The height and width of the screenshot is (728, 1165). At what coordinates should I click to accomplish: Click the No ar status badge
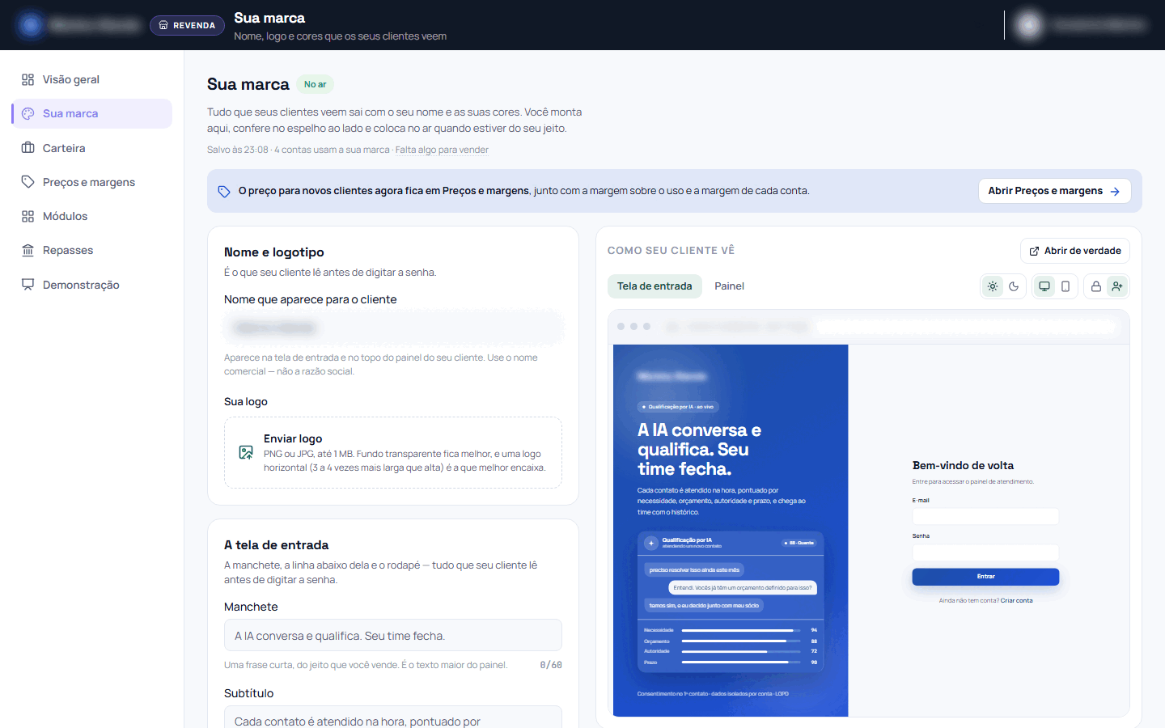pyautogui.click(x=316, y=84)
